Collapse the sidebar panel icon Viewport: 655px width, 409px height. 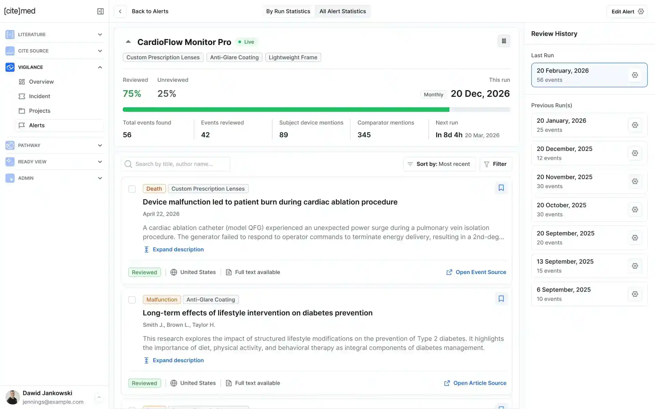pos(100,11)
